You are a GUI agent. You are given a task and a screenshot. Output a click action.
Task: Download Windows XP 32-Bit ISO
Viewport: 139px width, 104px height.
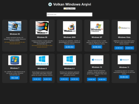(97, 47)
